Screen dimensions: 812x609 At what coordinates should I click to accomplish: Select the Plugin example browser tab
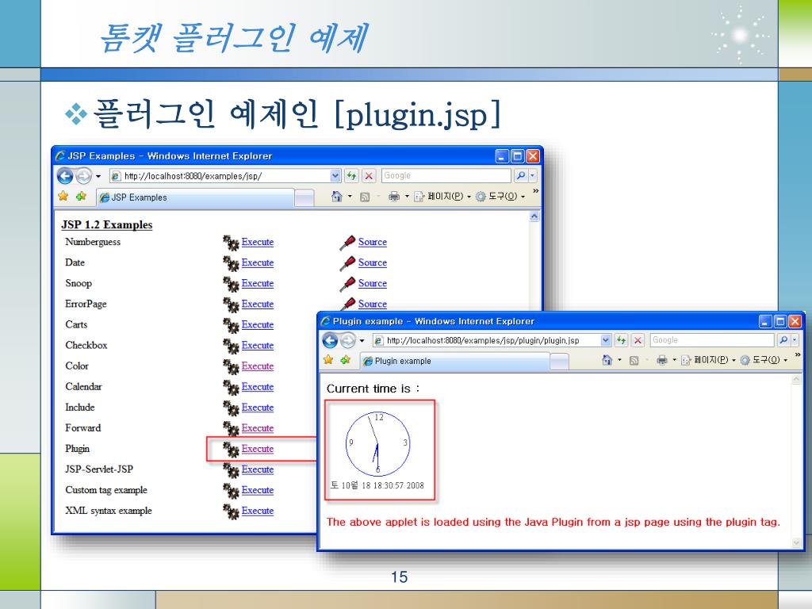[454, 361]
